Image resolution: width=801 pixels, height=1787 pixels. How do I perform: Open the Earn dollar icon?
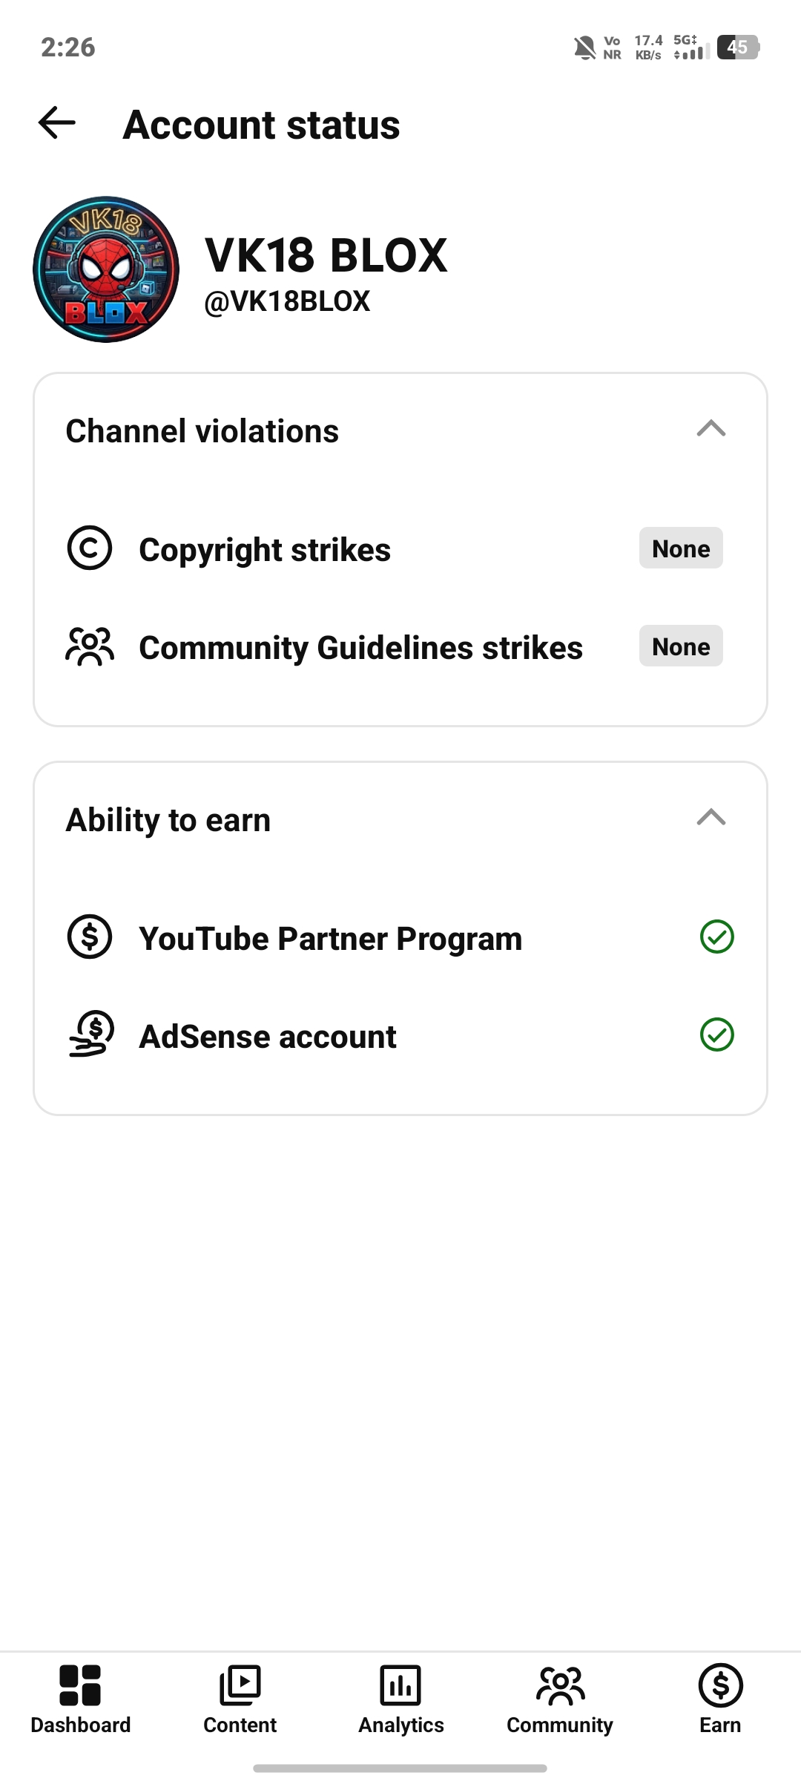click(720, 1685)
